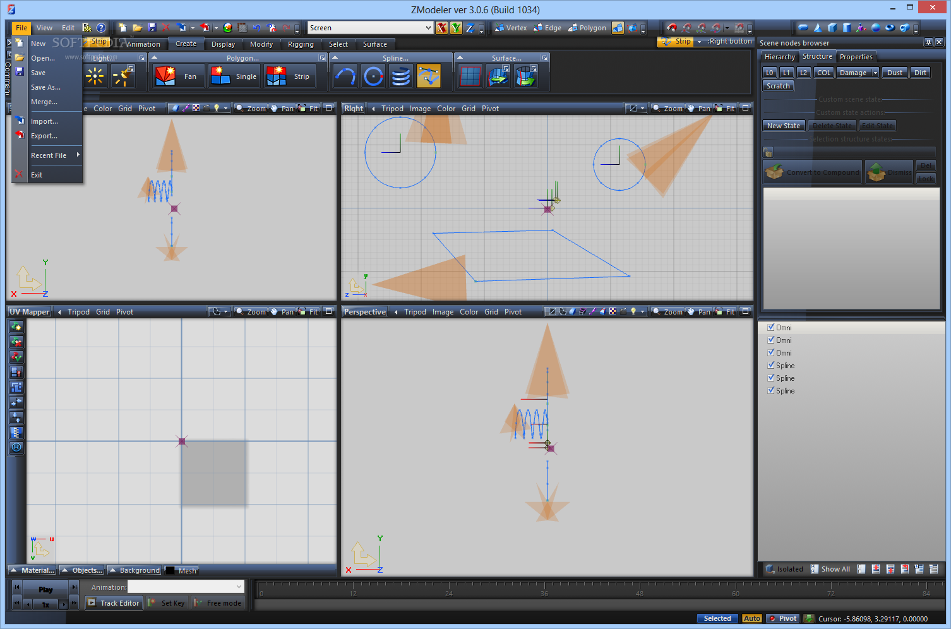This screenshot has width=951, height=629.
Task: Click the UV Mapper reset R icon
Action: (x=16, y=448)
